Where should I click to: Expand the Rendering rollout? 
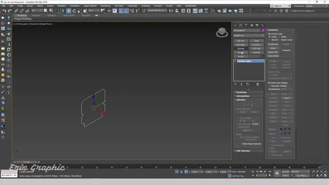coord(249,92)
